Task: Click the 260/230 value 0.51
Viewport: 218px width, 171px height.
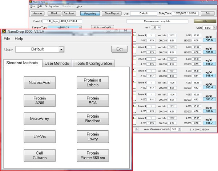Action: 196,76
